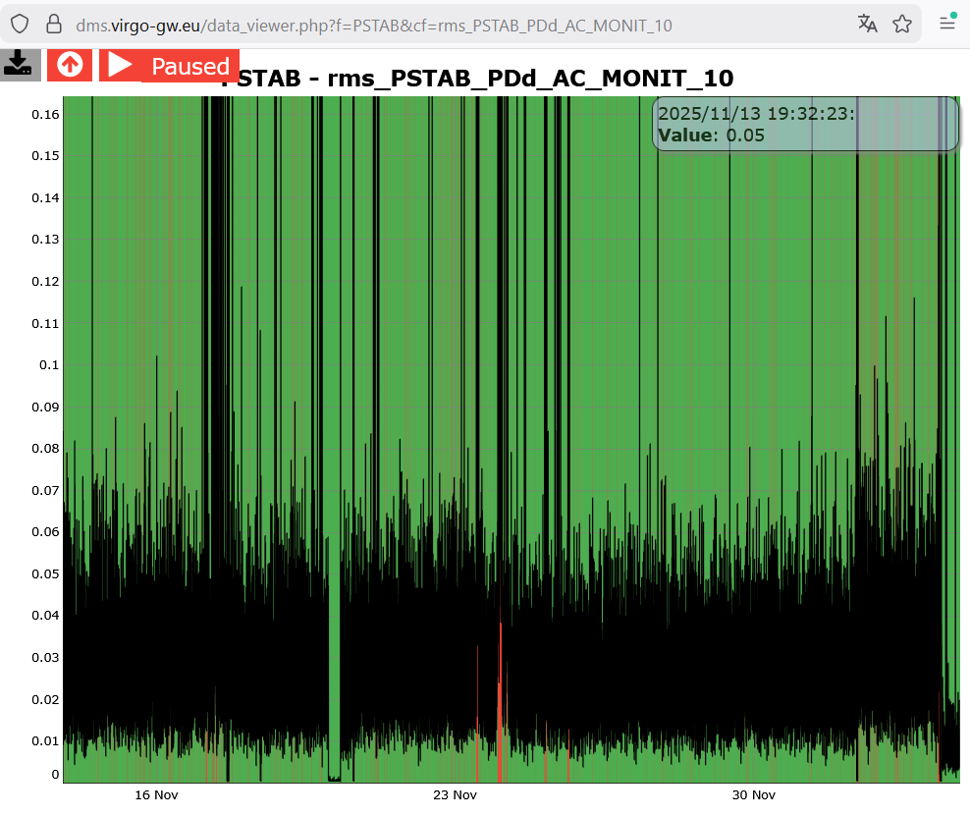Click the 23 Nov x-axis label

(455, 794)
